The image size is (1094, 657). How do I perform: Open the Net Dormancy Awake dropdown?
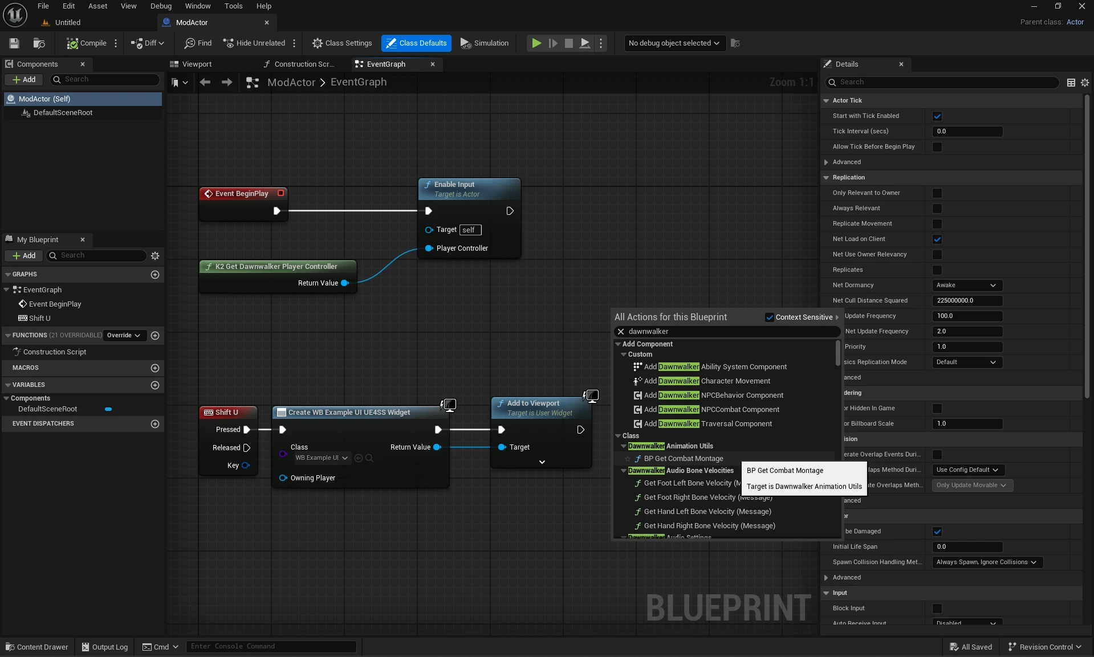click(967, 285)
